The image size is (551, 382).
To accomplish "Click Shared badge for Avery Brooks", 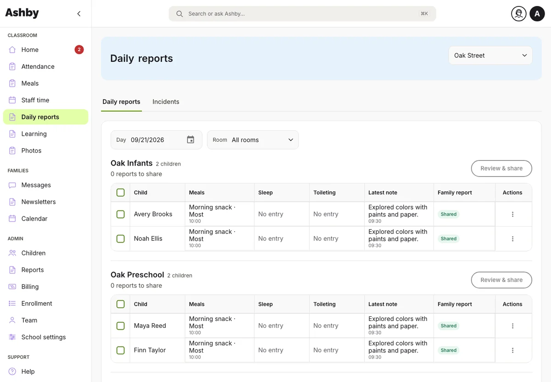I will [449, 214].
